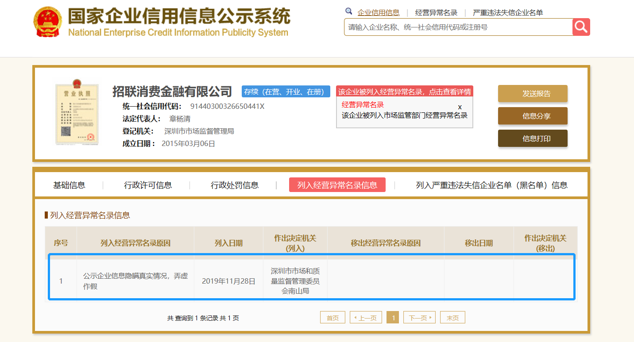The image size is (634, 342).
Task: Click the 序号 column header
Action: pos(61,243)
